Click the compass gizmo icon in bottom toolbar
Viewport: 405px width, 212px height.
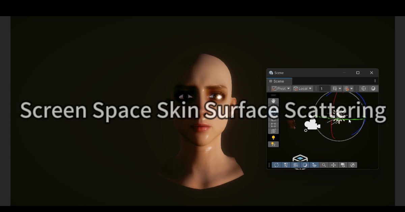click(x=352, y=165)
